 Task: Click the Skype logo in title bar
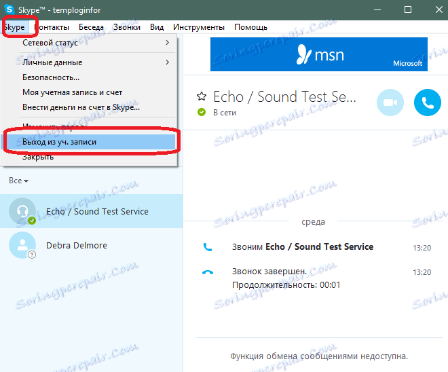10,10
